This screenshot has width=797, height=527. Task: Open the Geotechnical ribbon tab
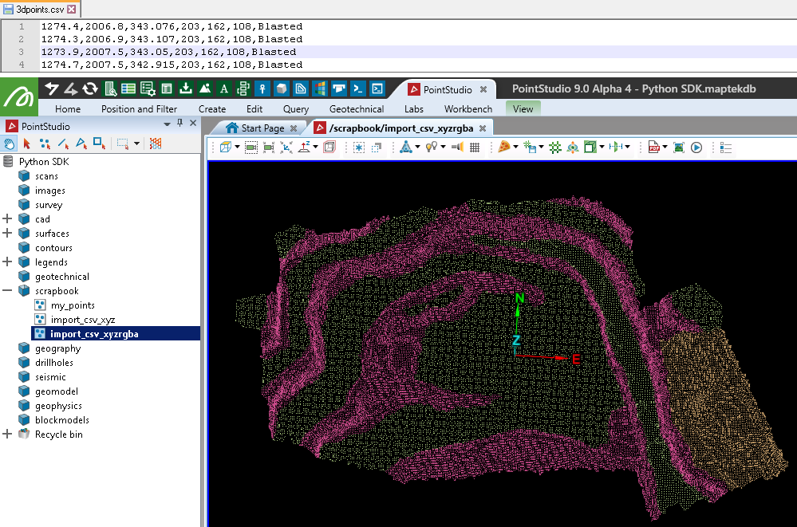click(357, 108)
